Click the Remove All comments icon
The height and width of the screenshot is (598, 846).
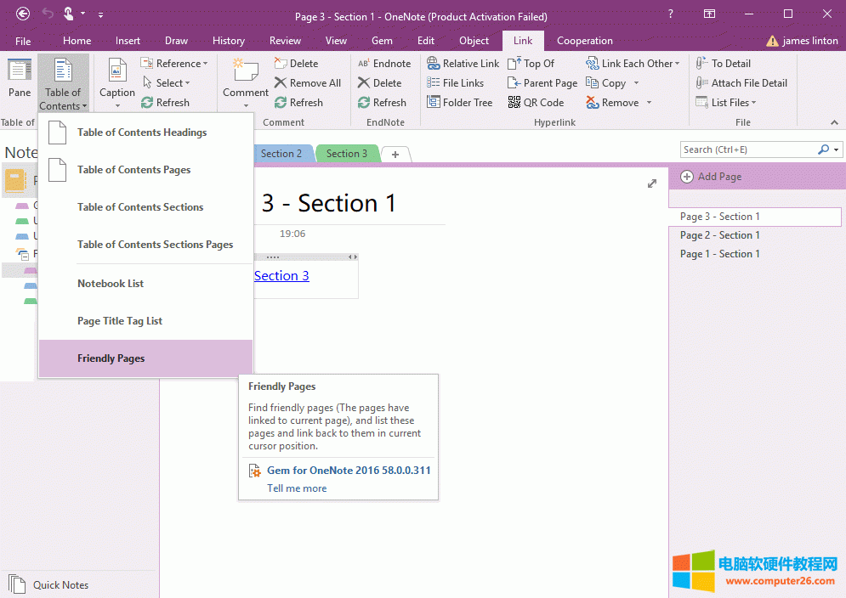(281, 83)
